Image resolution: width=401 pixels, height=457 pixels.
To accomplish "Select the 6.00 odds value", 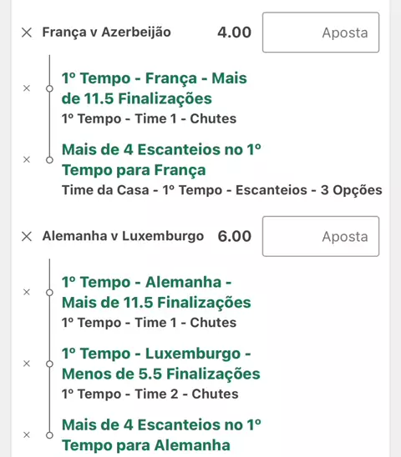I will click(x=234, y=236).
